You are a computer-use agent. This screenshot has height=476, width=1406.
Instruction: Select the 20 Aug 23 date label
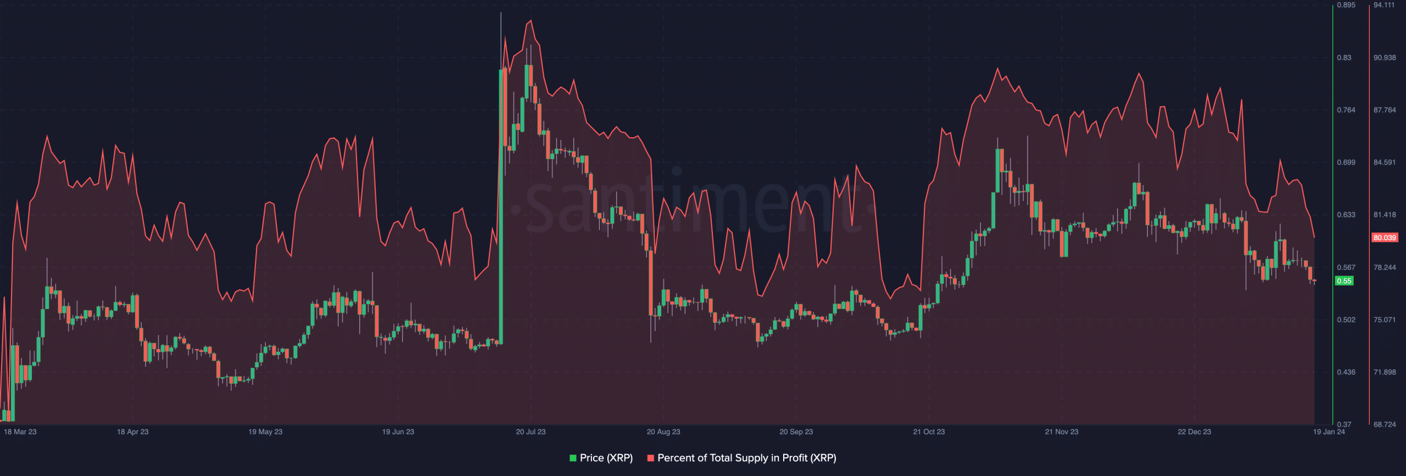point(663,432)
